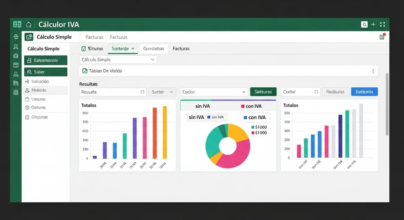404x220 pixels.
Task: Click the blue Eoteurós button
Action: coord(364,92)
